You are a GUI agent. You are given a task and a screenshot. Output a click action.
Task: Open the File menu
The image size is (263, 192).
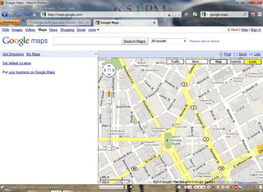(4, 8)
